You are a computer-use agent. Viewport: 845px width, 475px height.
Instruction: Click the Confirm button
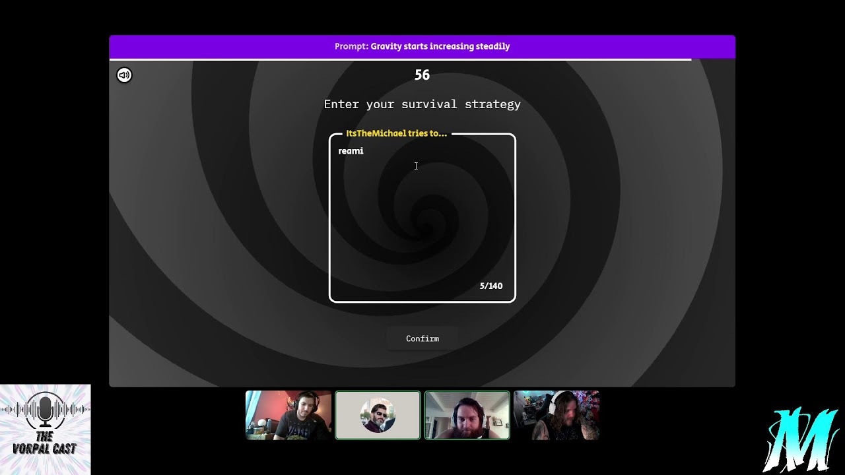(422, 338)
